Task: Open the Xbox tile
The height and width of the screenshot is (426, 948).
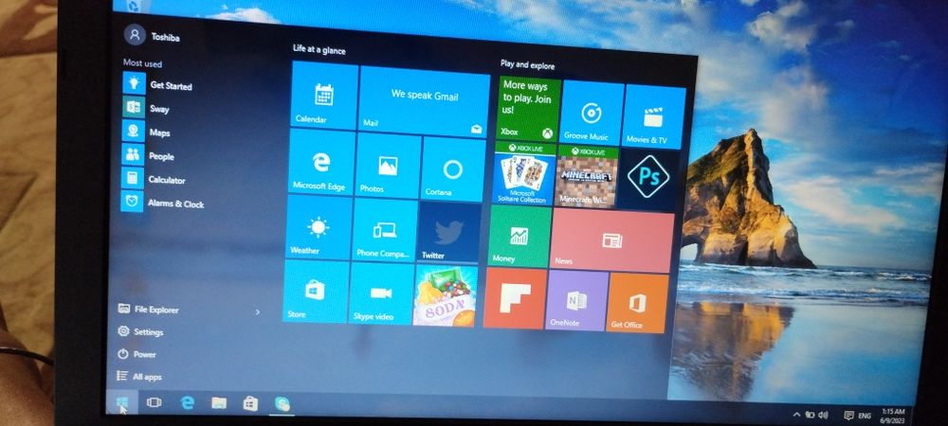Action: pyautogui.click(x=528, y=109)
